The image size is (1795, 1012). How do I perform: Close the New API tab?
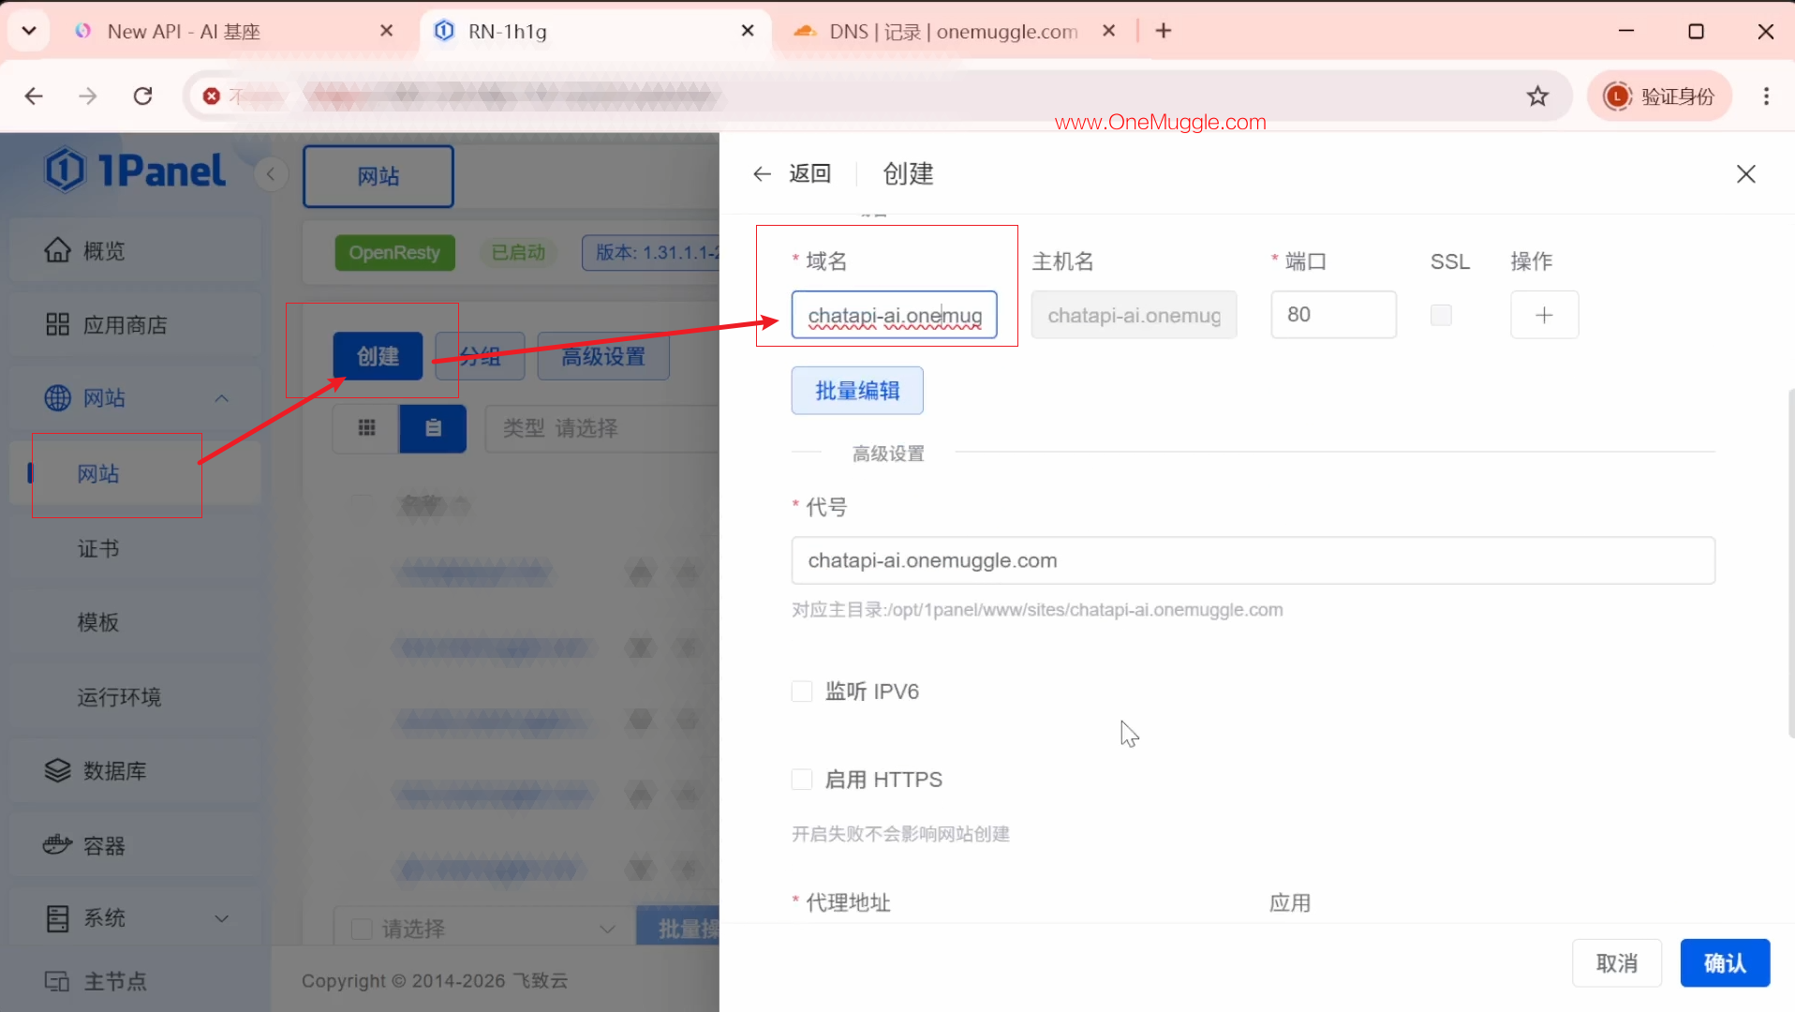(386, 31)
